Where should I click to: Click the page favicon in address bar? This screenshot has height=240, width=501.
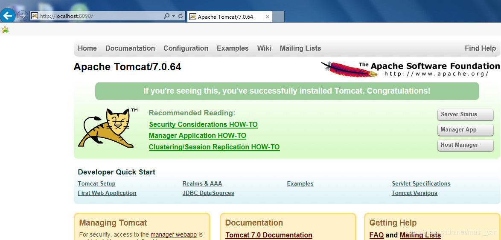tap(35, 16)
